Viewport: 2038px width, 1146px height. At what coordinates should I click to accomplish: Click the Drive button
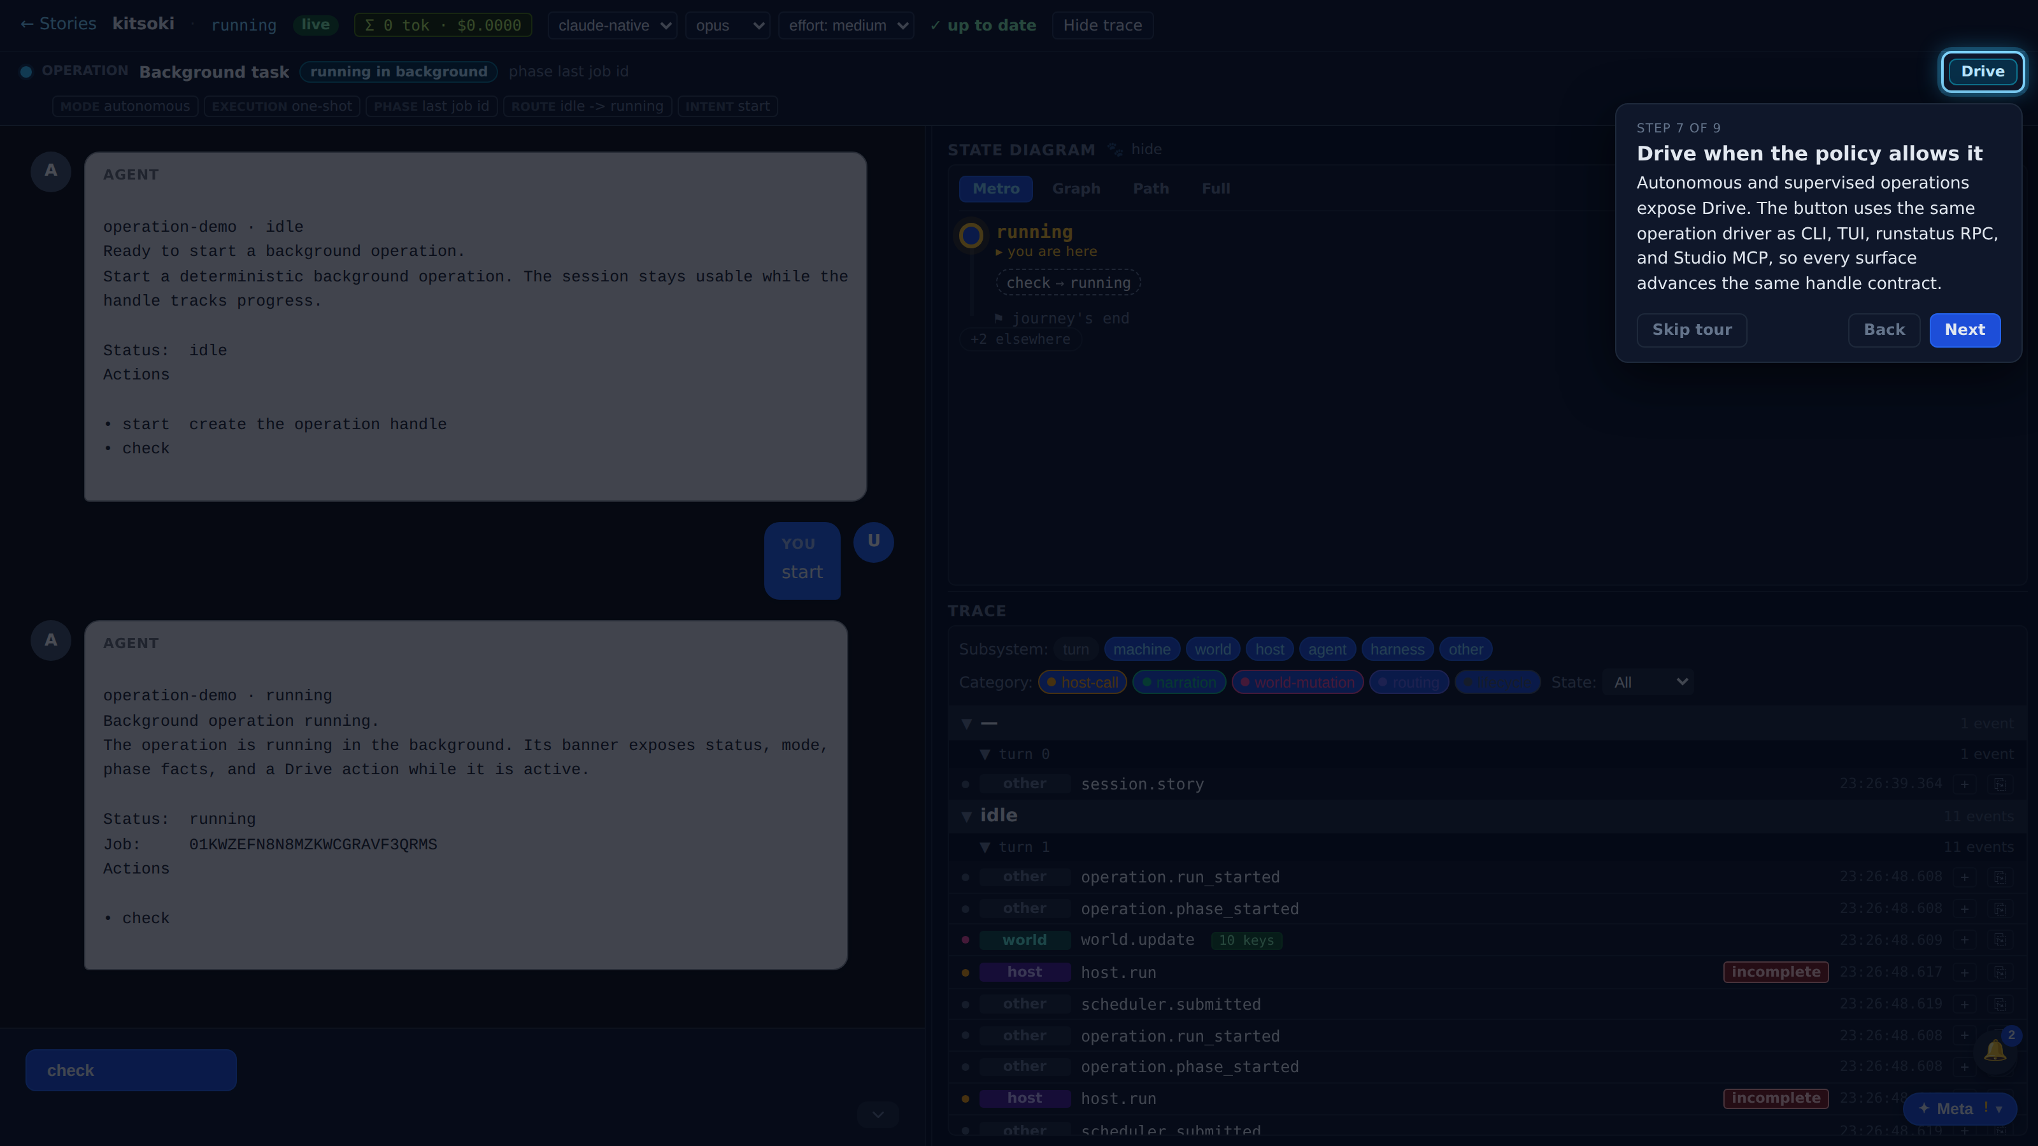(1982, 71)
